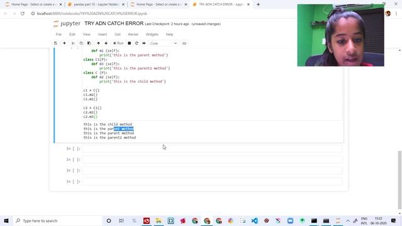Open File Explorer from taskbar
This screenshot has height=226, width=402.
coord(158,220)
